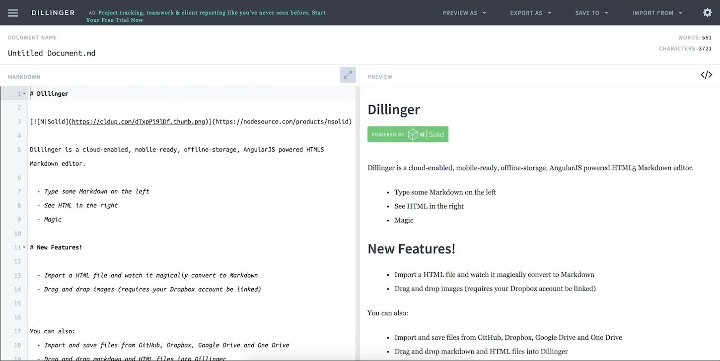This screenshot has width=720, height=361.
Task: Click the MARKDOWN panel label
Action: click(24, 77)
